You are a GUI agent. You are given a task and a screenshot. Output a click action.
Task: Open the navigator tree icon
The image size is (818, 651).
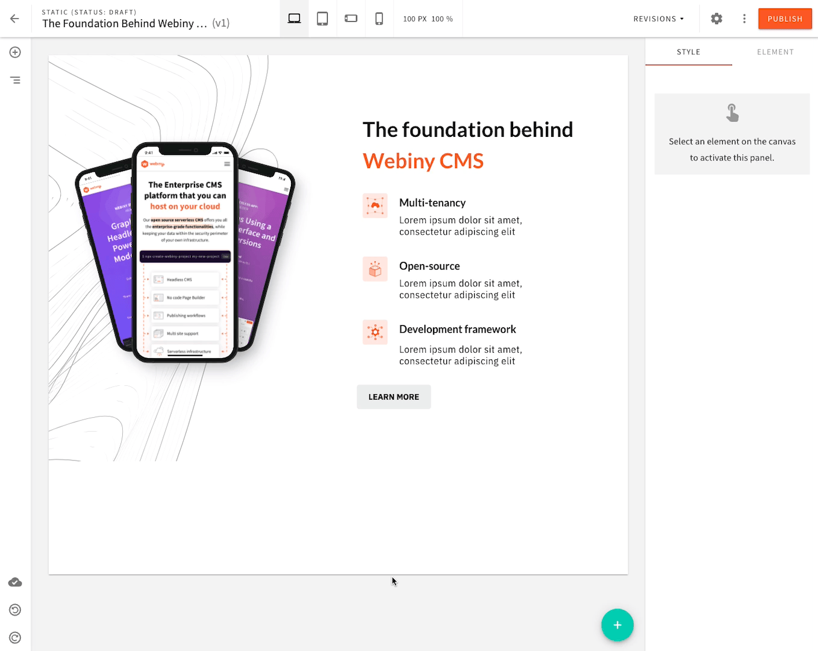(x=15, y=80)
